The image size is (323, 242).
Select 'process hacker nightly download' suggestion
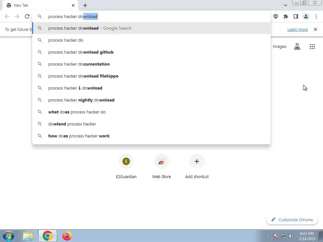pos(151,100)
